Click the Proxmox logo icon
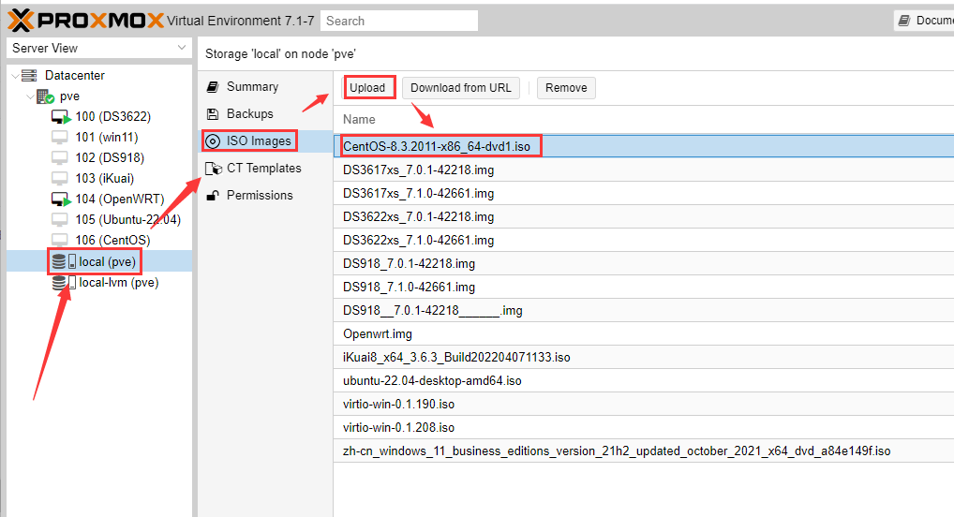 pos(21,20)
